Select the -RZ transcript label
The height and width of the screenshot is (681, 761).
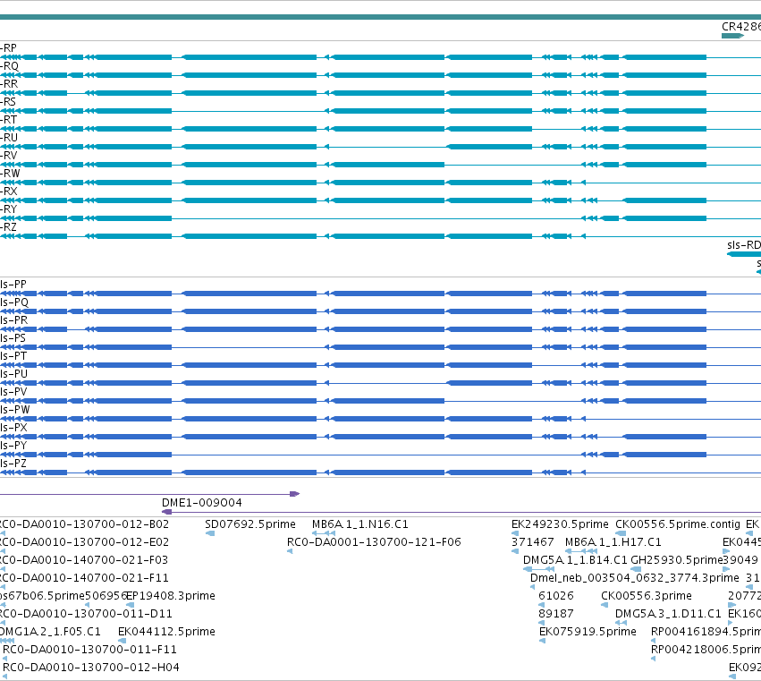click(x=8, y=227)
